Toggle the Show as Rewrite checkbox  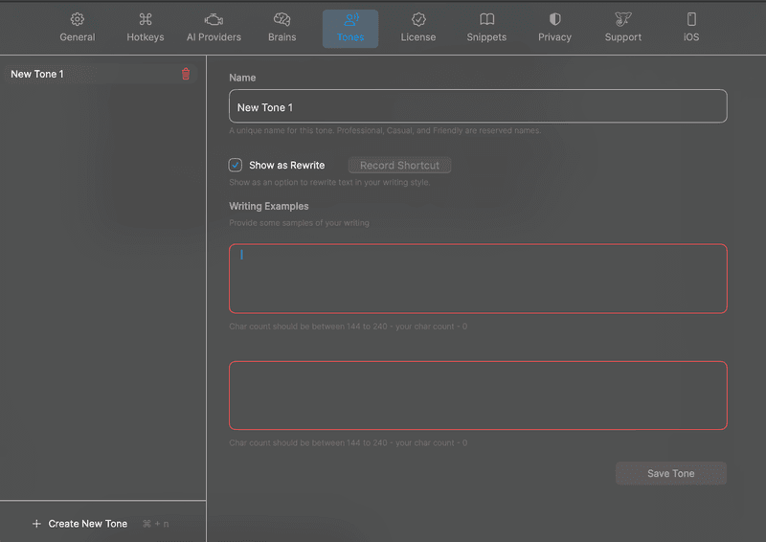pyautogui.click(x=236, y=165)
